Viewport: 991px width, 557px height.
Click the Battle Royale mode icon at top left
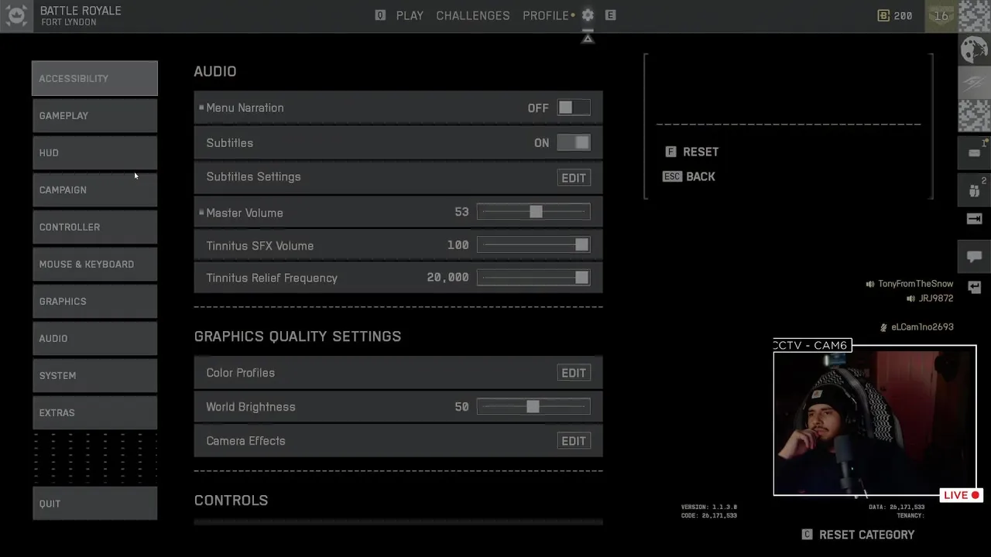[15, 15]
